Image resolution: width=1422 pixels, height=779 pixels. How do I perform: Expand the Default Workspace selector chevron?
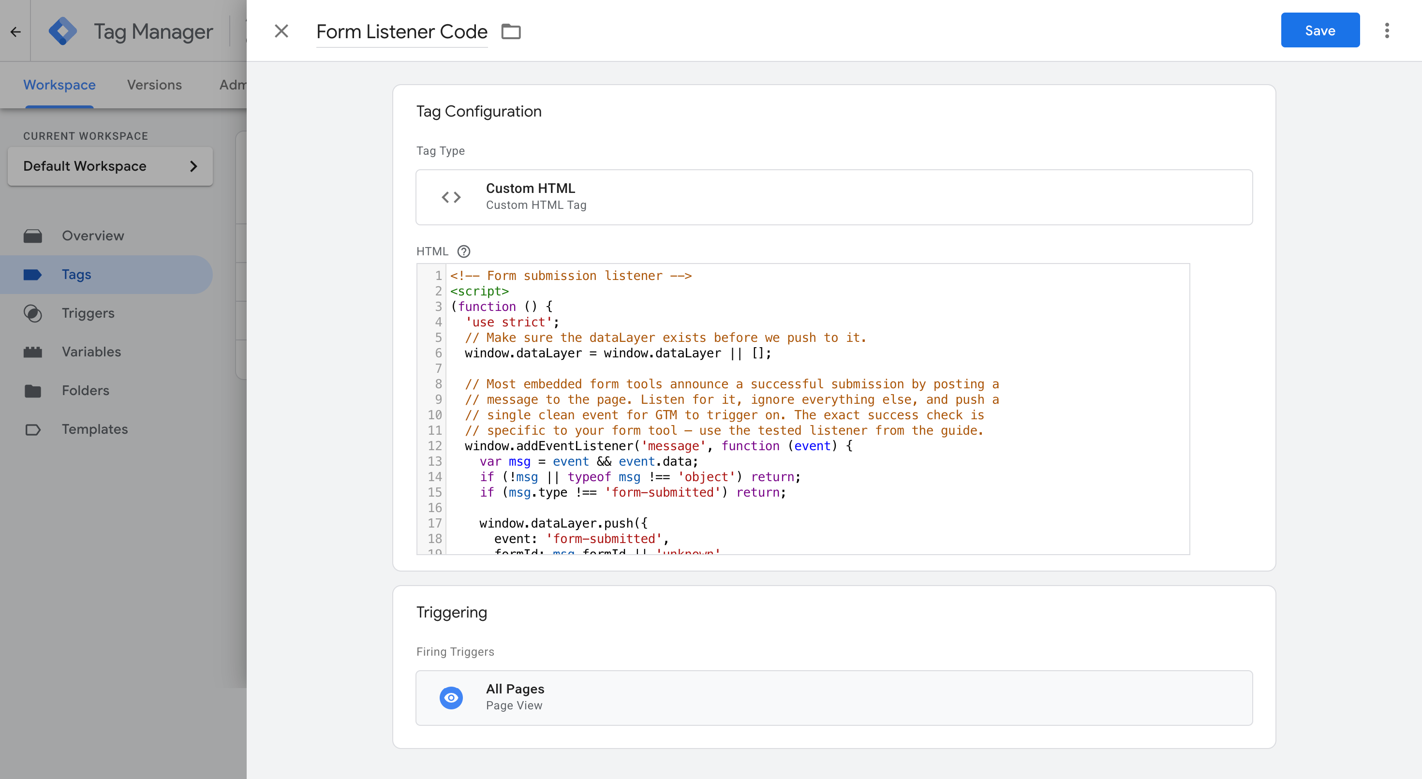(193, 166)
